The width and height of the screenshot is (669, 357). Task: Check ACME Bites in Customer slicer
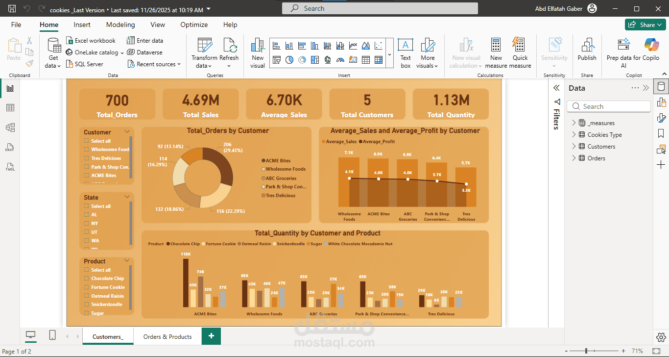point(87,175)
